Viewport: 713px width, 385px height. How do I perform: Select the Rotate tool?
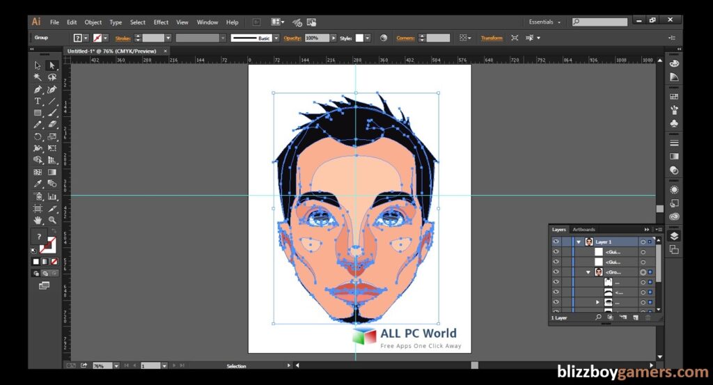point(38,136)
